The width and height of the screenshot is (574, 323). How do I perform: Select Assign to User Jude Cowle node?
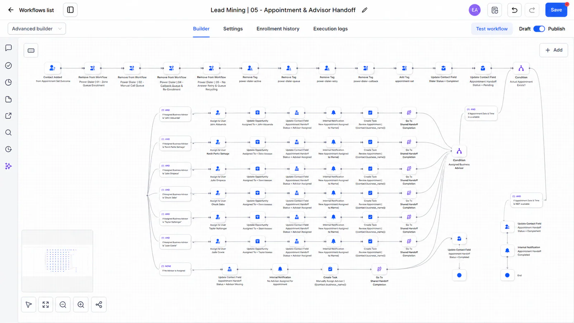pos(218,241)
